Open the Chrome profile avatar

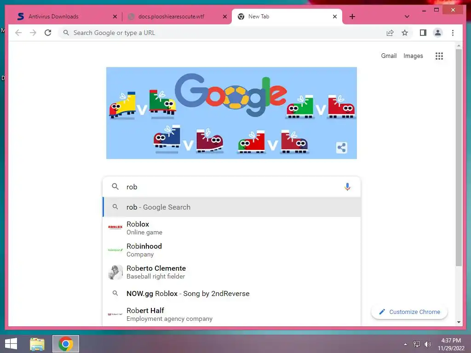click(438, 33)
